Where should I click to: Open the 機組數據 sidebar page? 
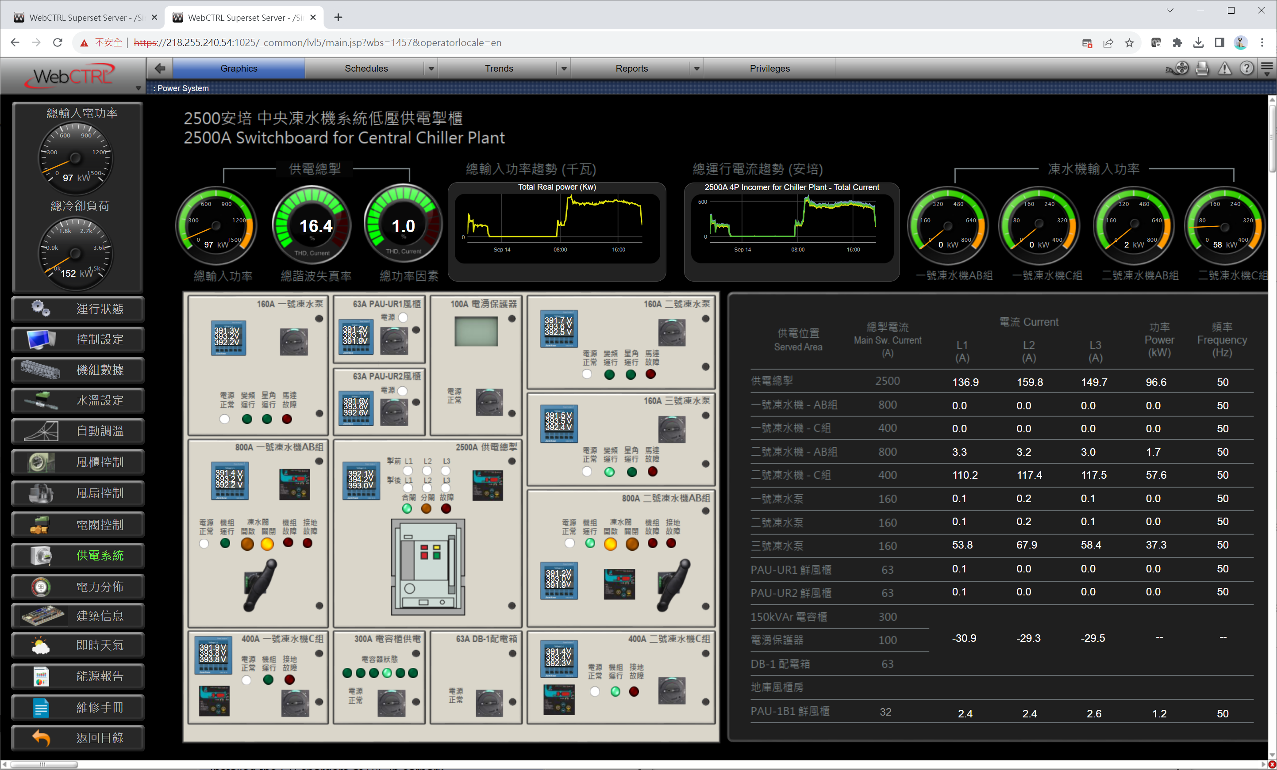point(78,370)
